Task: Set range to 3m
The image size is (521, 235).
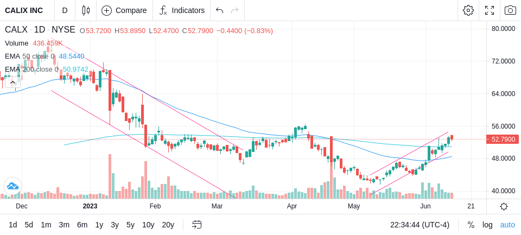Action: (64, 225)
